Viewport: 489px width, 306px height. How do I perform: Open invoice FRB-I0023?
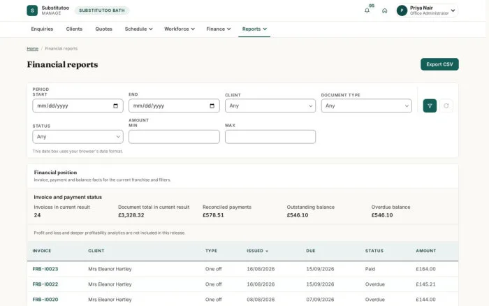(x=45, y=269)
